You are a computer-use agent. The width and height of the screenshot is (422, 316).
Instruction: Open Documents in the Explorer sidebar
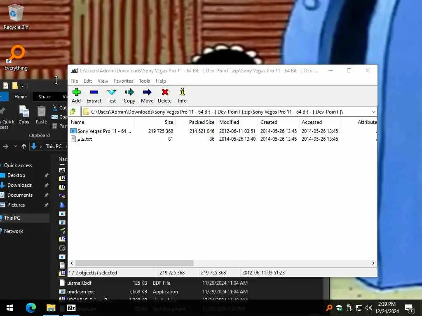point(20,195)
